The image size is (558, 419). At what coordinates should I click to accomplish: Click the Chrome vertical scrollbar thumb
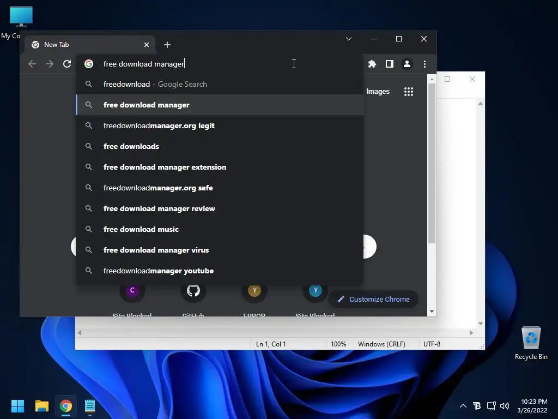pyautogui.click(x=432, y=164)
